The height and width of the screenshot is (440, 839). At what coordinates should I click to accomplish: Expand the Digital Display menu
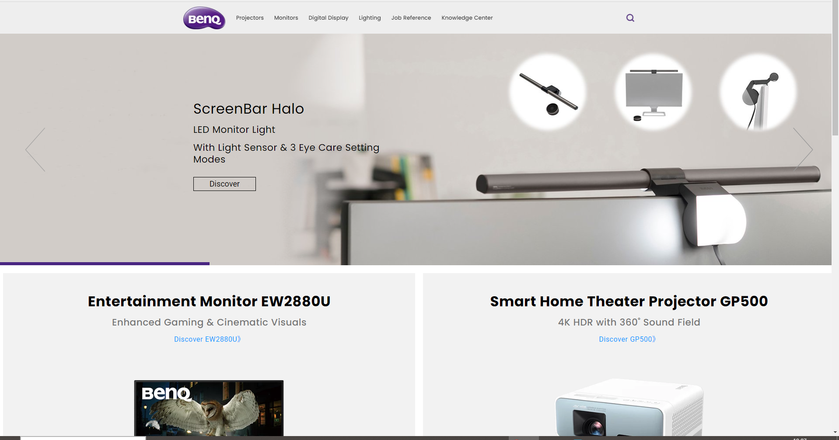click(328, 18)
